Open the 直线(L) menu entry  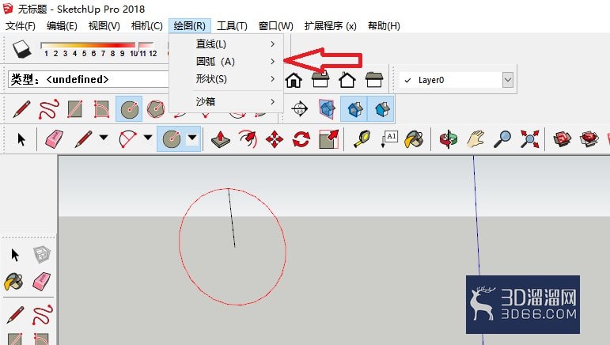pos(226,44)
